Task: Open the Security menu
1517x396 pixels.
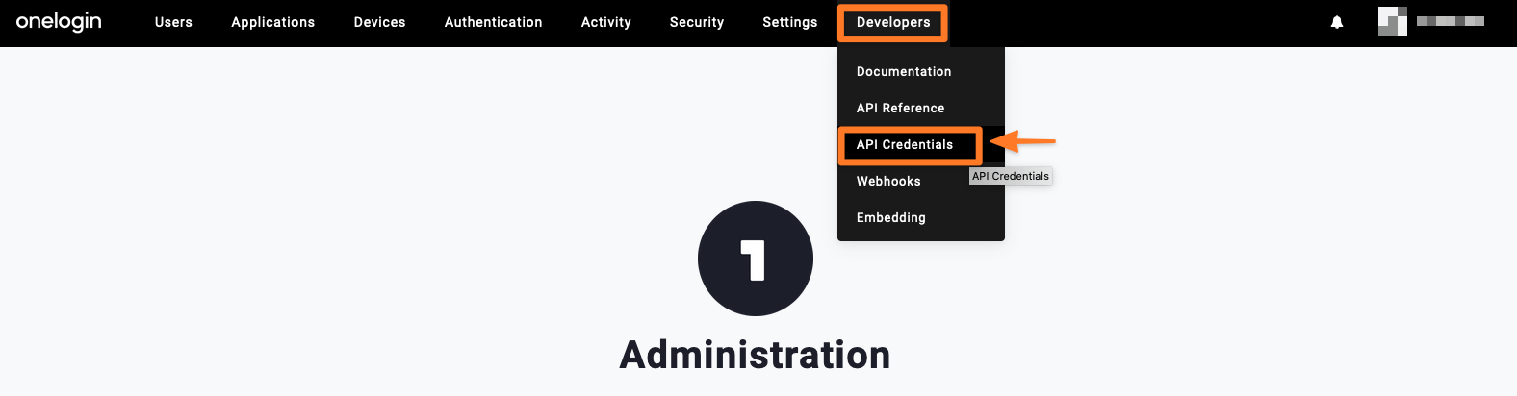Action: coord(697,22)
